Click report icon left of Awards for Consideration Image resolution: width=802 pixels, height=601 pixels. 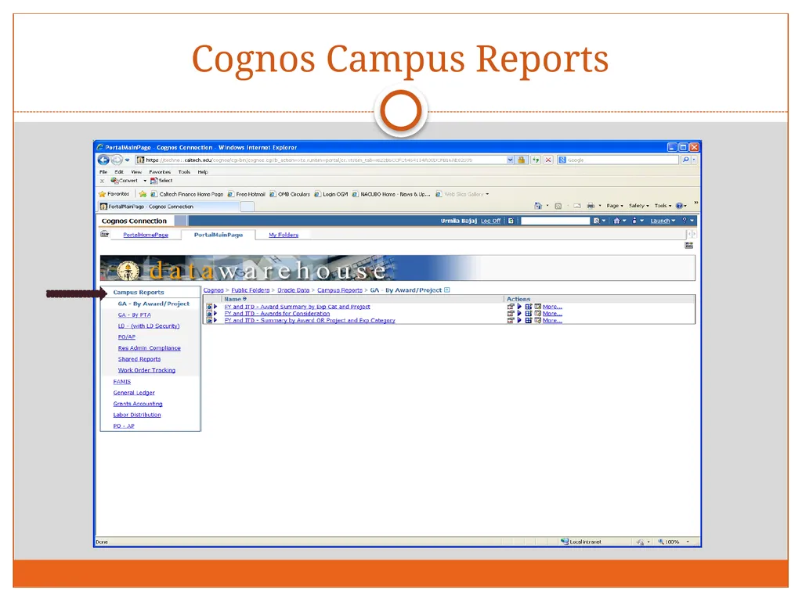(208, 314)
